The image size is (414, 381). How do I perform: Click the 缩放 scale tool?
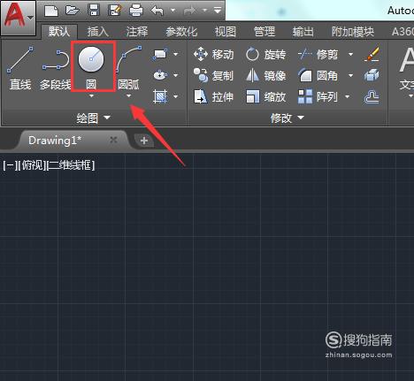point(266,96)
